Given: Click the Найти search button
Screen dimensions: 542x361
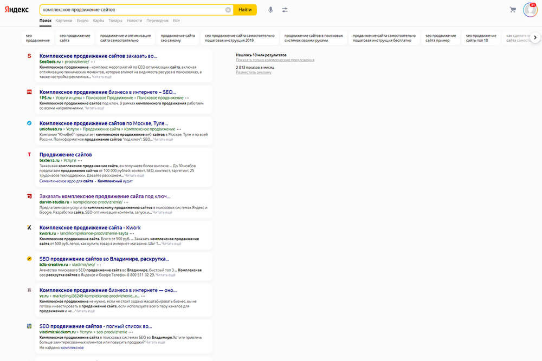Looking at the screenshot, I should pos(245,10).
